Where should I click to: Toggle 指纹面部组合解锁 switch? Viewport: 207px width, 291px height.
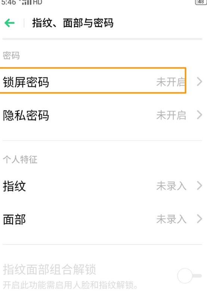189,276
